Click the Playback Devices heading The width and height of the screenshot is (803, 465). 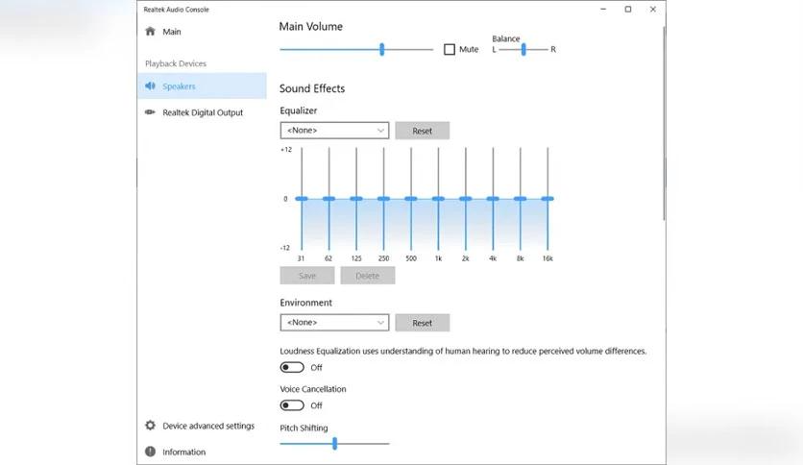coord(176,63)
